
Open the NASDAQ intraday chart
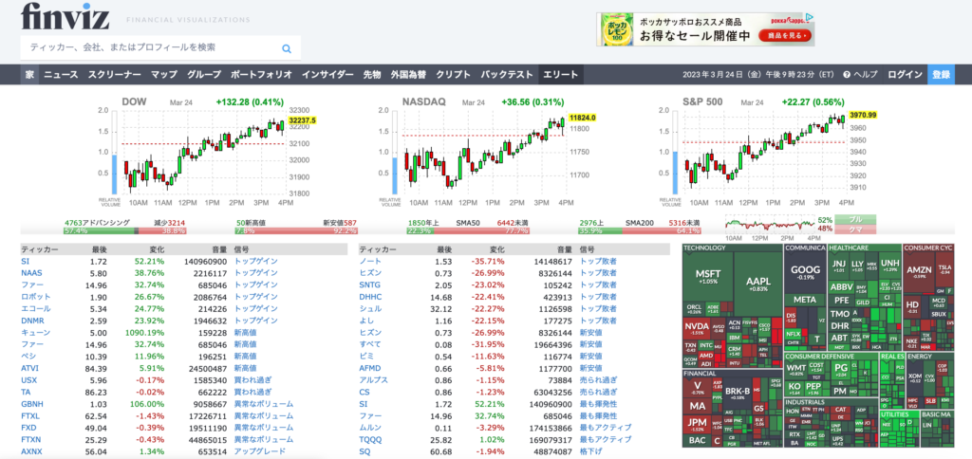coord(487,152)
